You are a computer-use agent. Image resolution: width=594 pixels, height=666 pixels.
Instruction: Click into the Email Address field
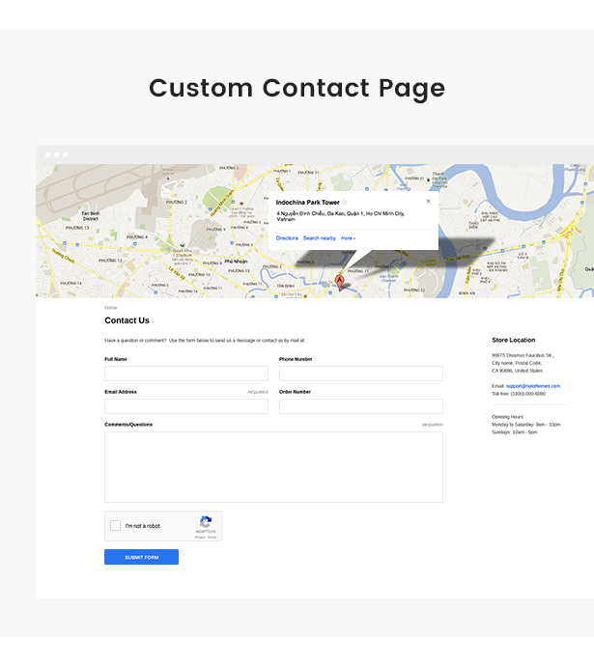click(x=186, y=406)
